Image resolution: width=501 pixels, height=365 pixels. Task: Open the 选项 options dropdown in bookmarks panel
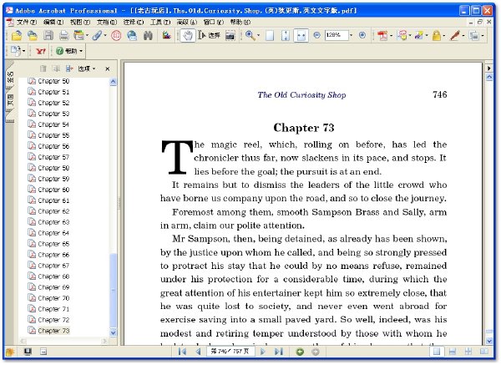coord(86,68)
